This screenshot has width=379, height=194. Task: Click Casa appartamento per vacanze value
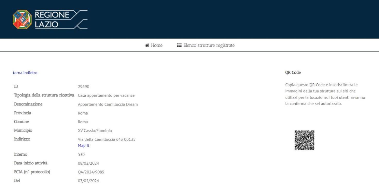click(x=106, y=96)
